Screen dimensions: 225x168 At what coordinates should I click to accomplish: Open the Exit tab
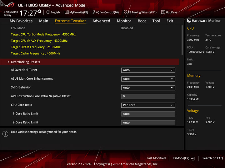(170, 21)
